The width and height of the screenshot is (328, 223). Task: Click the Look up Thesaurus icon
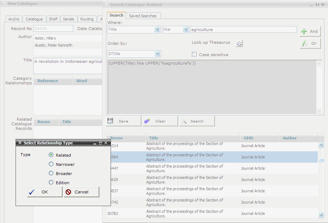239,43
